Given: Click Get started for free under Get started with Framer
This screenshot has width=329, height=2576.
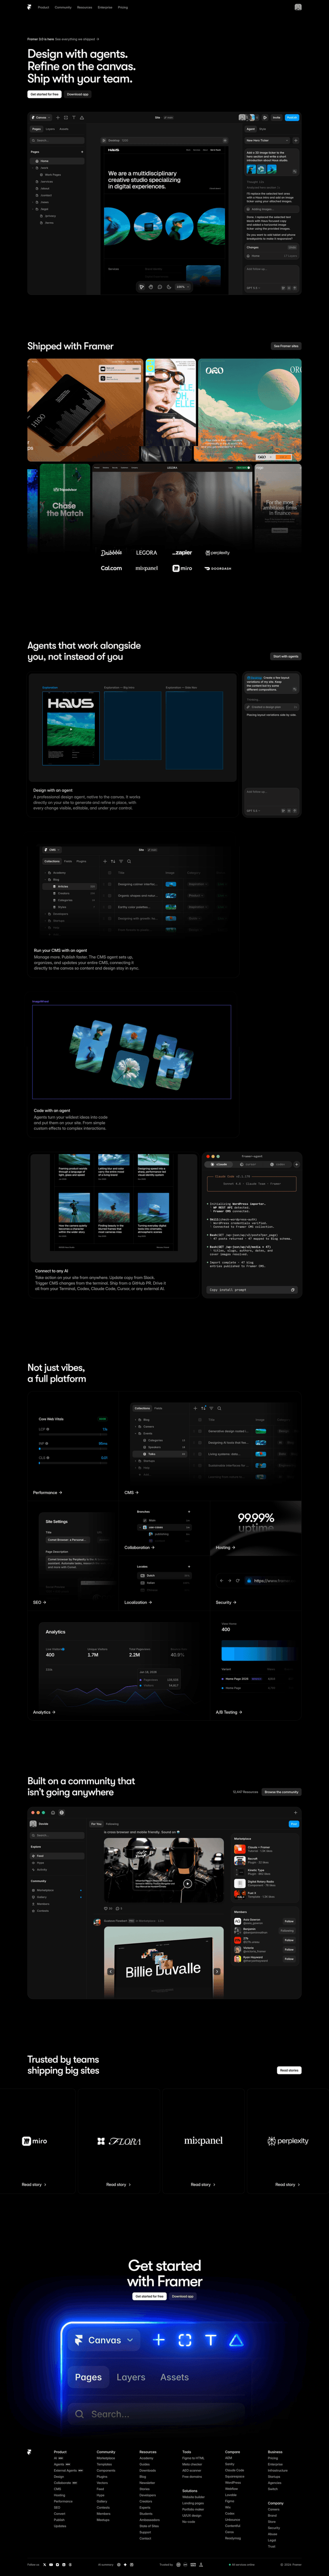Looking at the screenshot, I should pyautogui.click(x=150, y=2296).
